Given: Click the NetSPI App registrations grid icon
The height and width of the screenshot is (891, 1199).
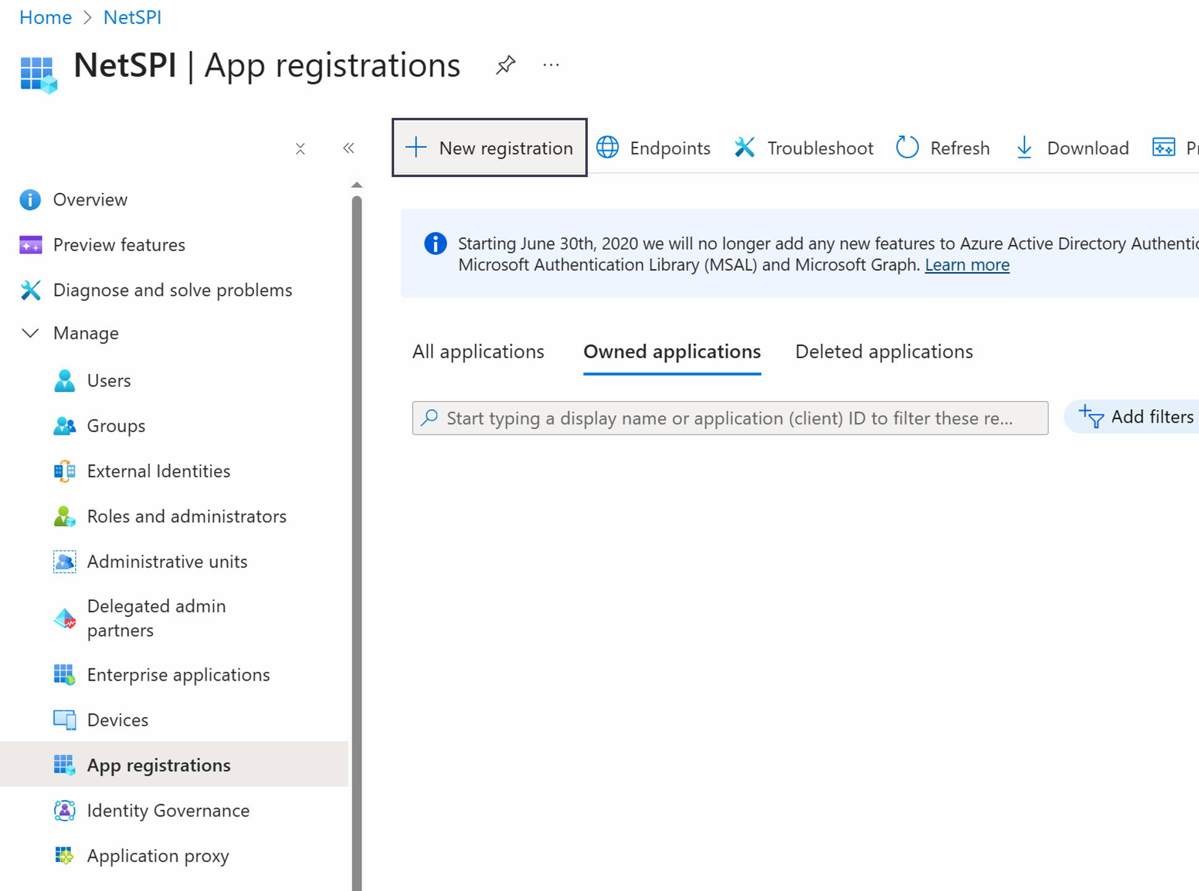Looking at the screenshot, I should tap(38, 75).
